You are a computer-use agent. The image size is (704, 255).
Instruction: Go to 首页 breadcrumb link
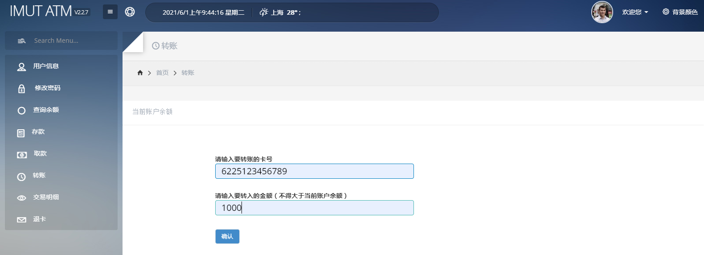[162, 73]
